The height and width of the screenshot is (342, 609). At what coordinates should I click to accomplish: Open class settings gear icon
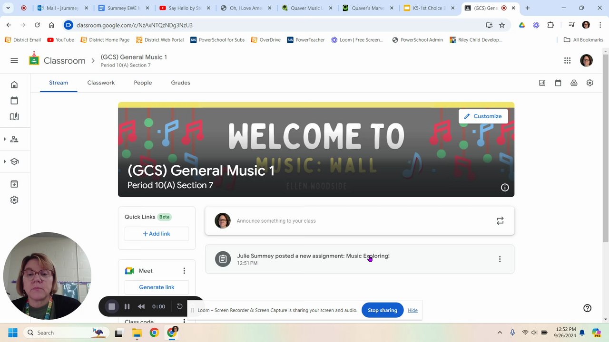589,83
